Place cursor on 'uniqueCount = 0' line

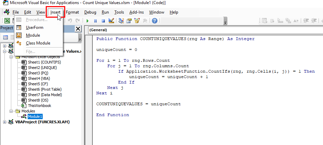116,50
